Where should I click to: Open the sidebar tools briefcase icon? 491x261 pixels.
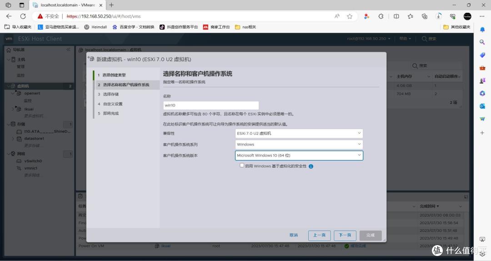(482, 68)
